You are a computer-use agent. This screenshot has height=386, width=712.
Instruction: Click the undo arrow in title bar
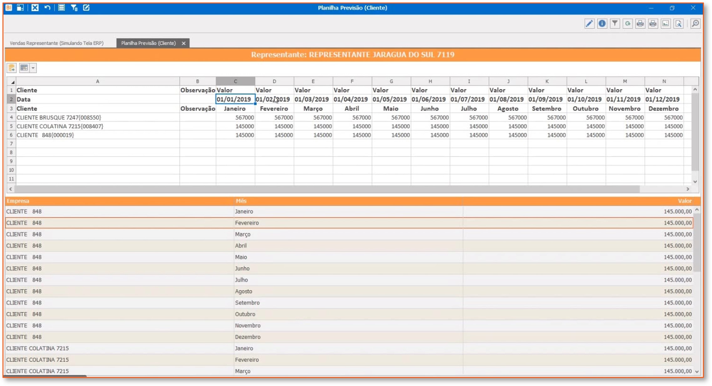coord(47,8)
